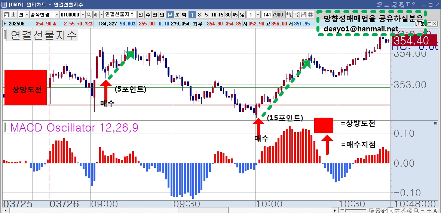Click the title bar underscore bar icon

pyautogui.click(x=386, y=6)
